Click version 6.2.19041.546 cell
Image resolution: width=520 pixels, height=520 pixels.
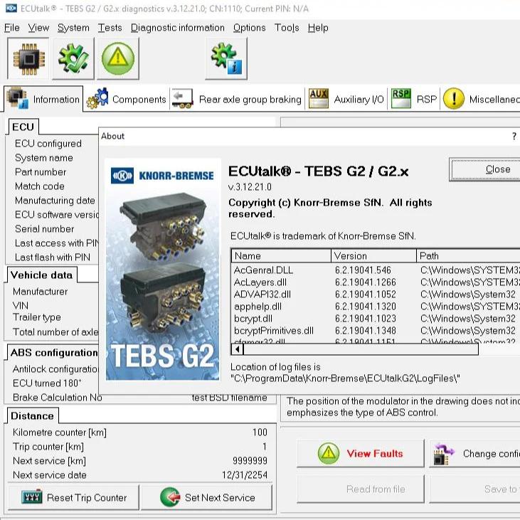point(363,270)
